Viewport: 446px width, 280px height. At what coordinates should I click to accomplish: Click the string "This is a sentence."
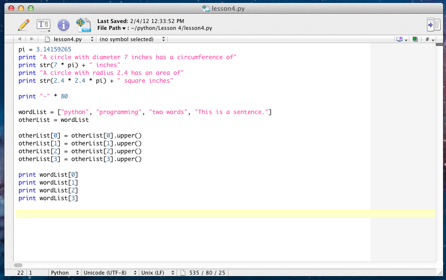[x=231, y=112]
